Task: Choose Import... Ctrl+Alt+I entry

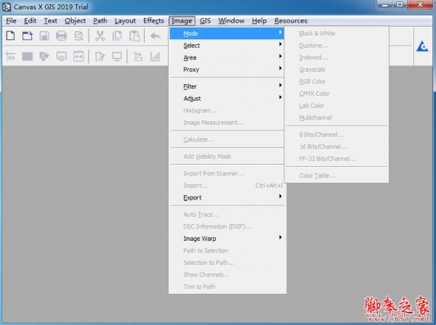Action: [x=227, y=186]
